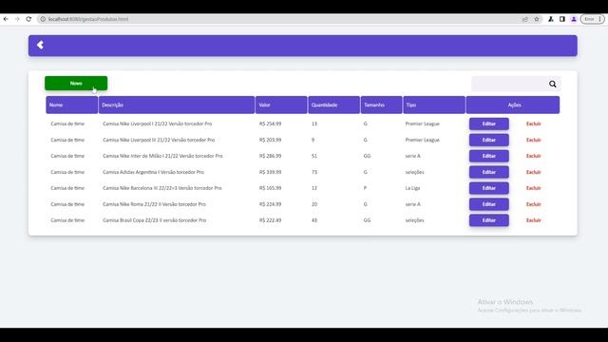Screen dimensions: 608x342
Task: Delete the Barcelona III product
Action: (534, 188)
